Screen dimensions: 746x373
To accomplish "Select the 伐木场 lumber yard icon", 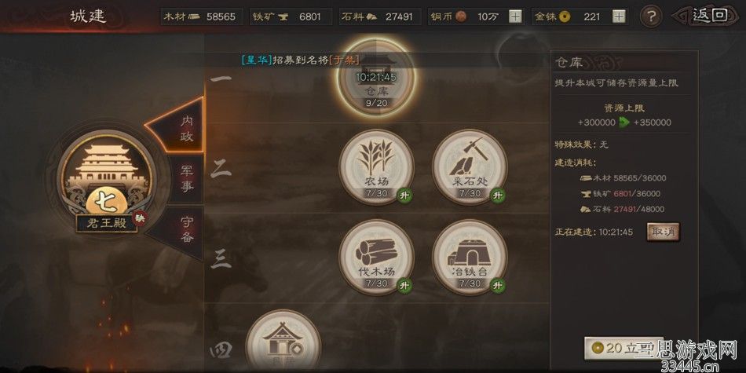I will (376, 258).
